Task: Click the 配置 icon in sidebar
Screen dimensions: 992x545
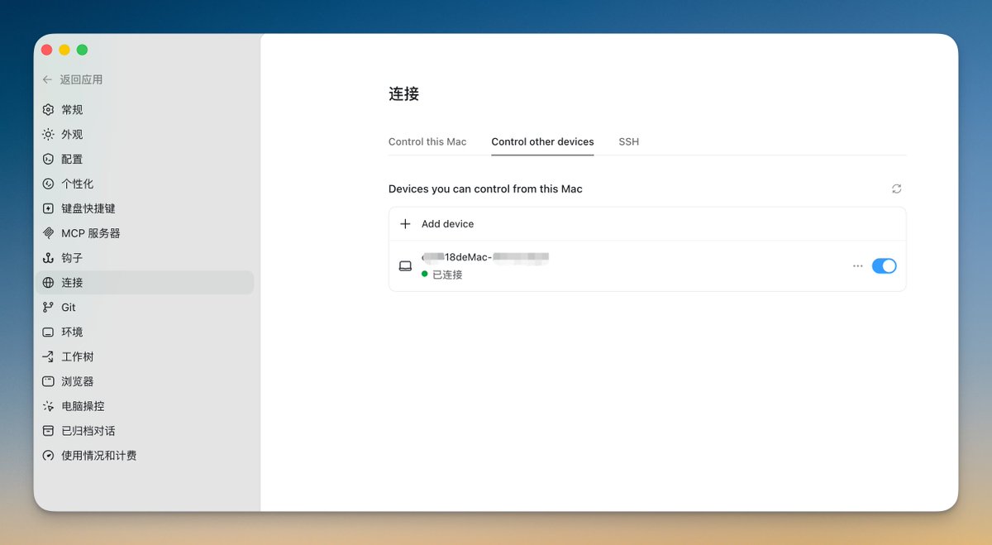Action: [x=48, y=159]
